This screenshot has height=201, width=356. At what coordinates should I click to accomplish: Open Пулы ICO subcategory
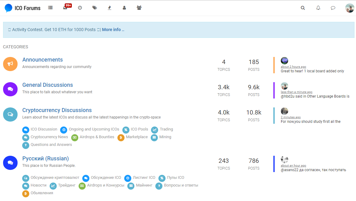pyautogui.click(x=175, y=177)
